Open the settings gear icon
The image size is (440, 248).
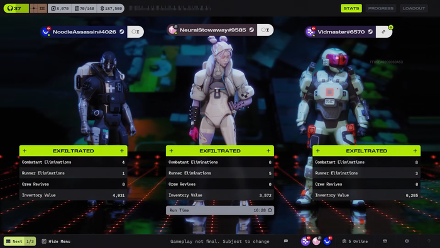coord(407,241)
